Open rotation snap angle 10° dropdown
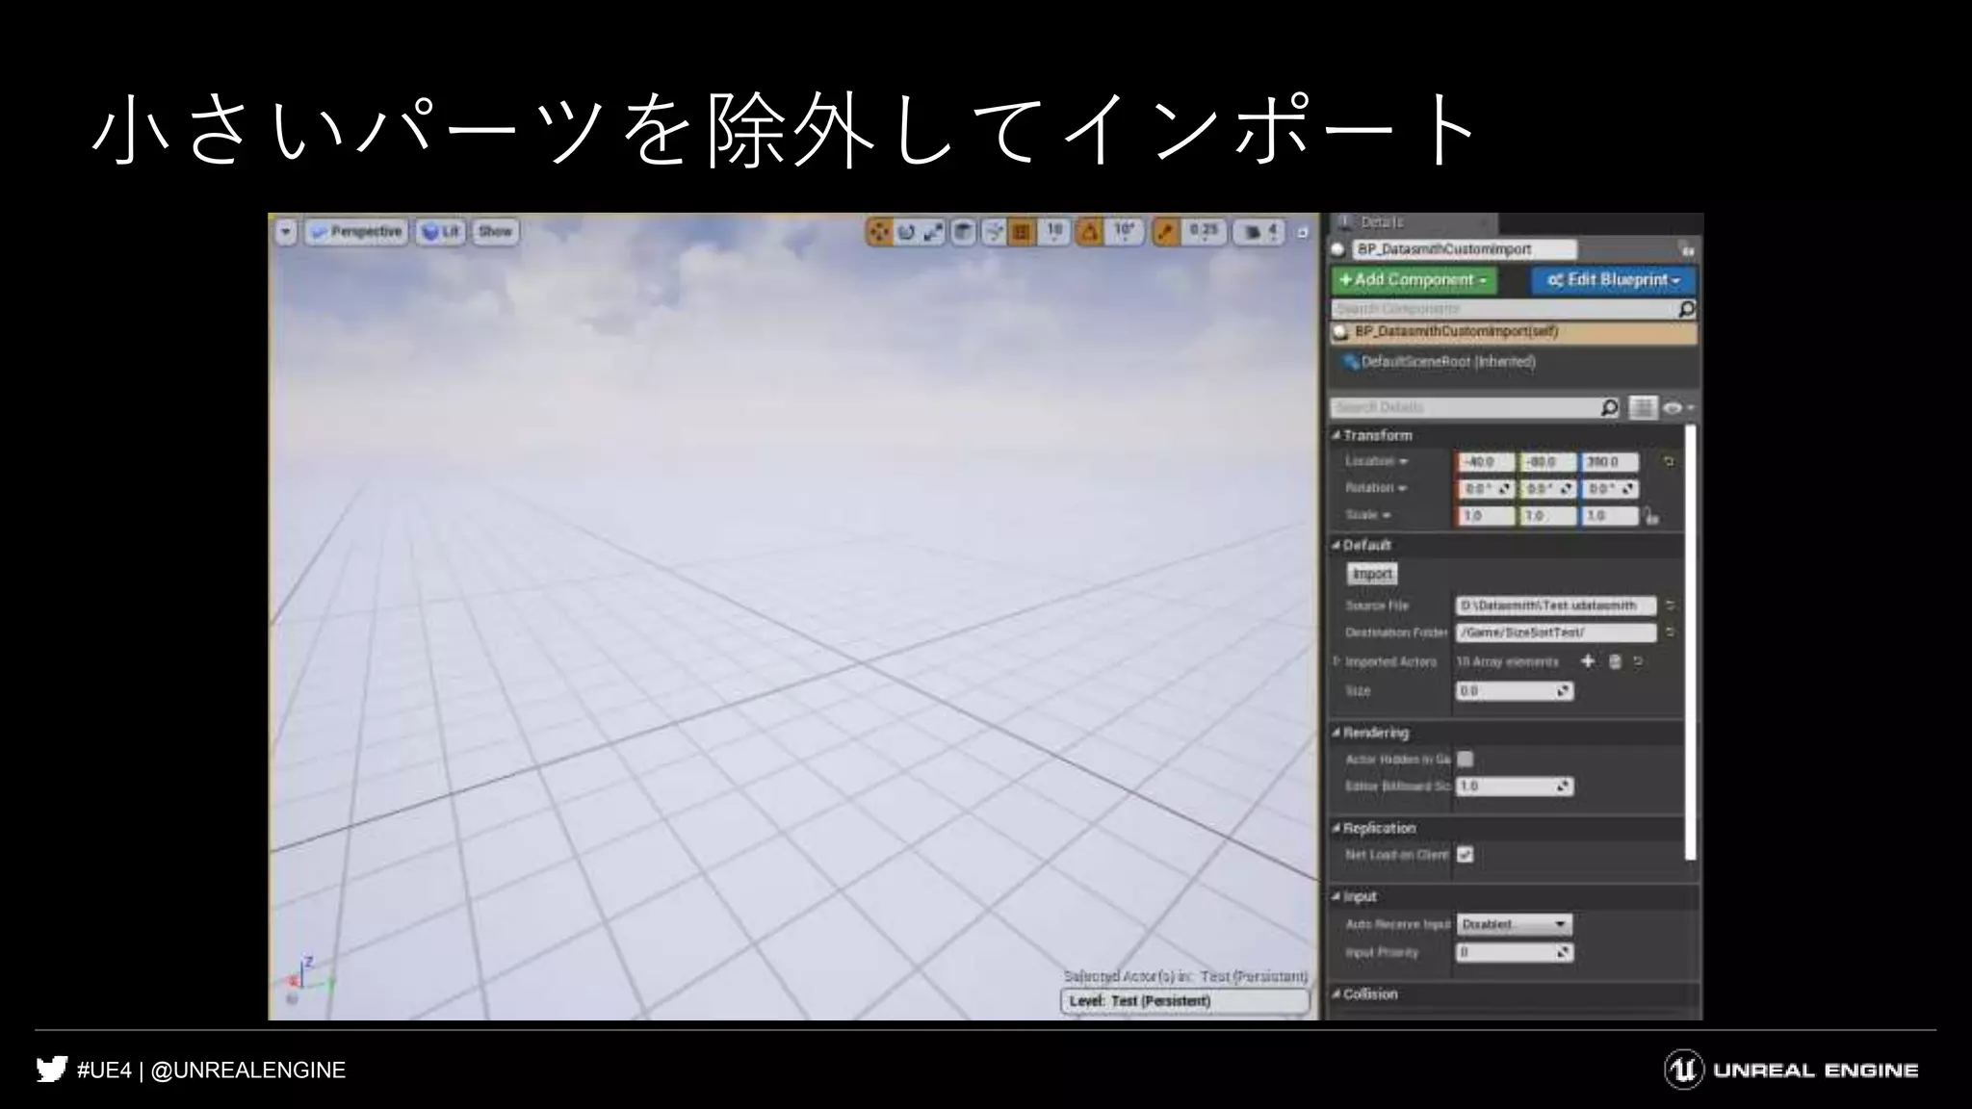Image resolution: width=1972 pixels, height=1109 pixels. tap(1124, 232)
